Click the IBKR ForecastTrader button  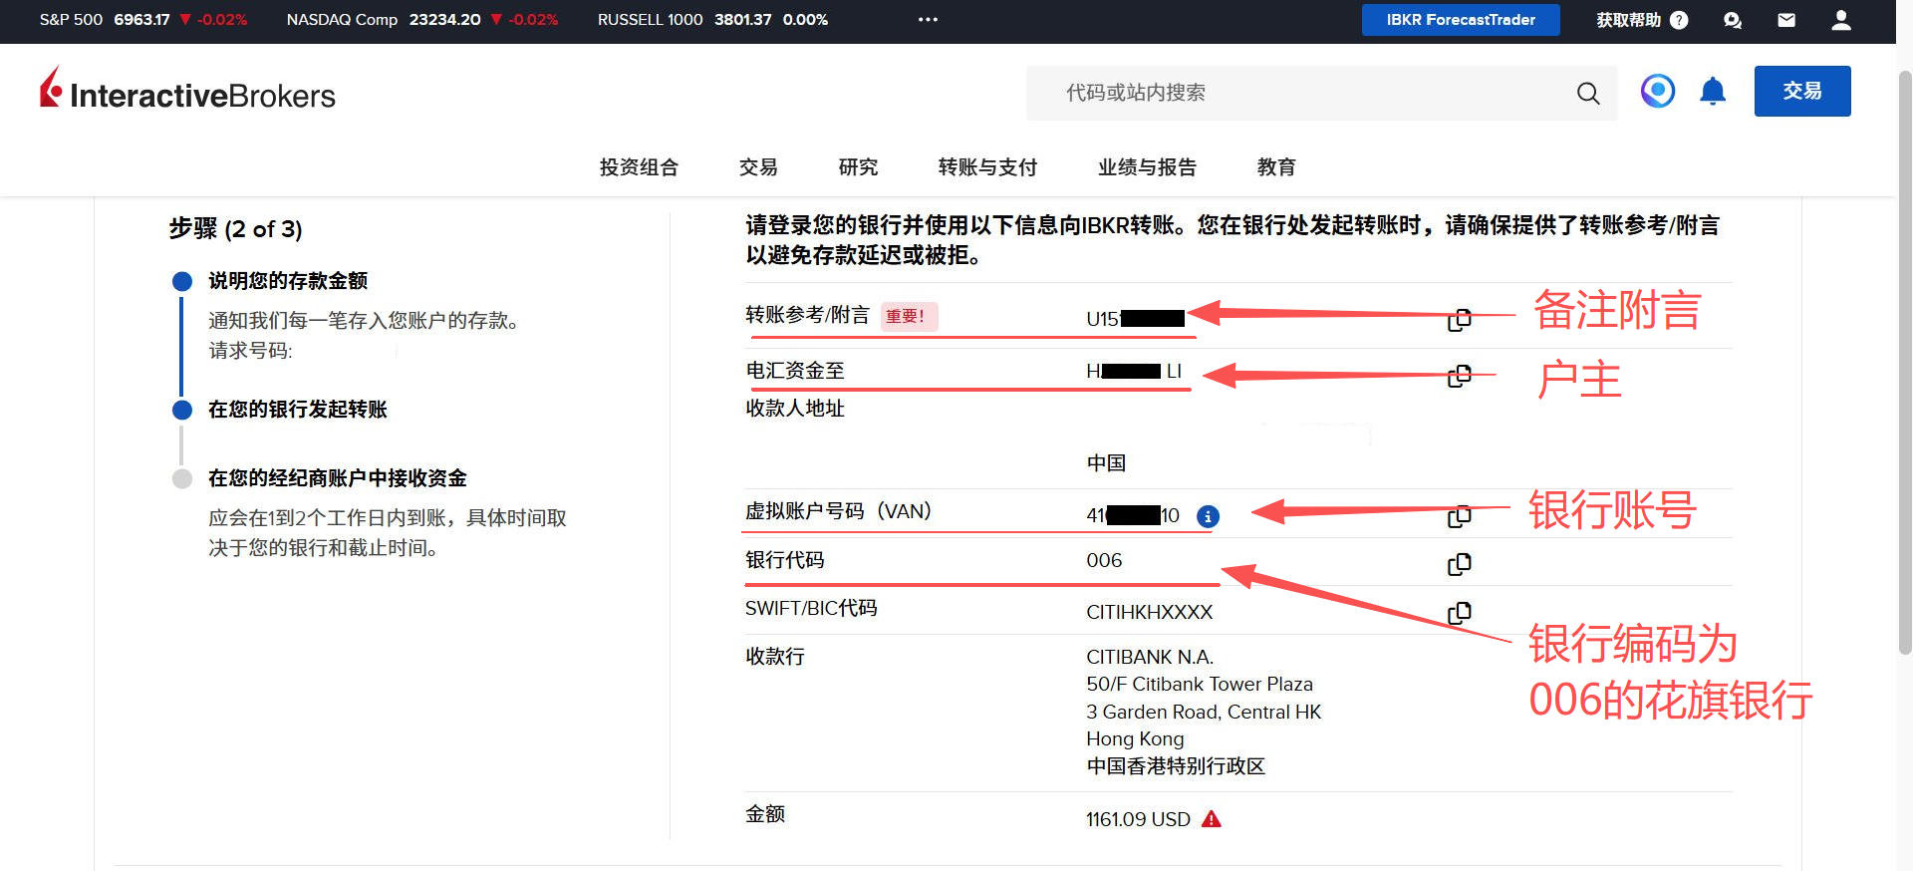(1460, 20)
